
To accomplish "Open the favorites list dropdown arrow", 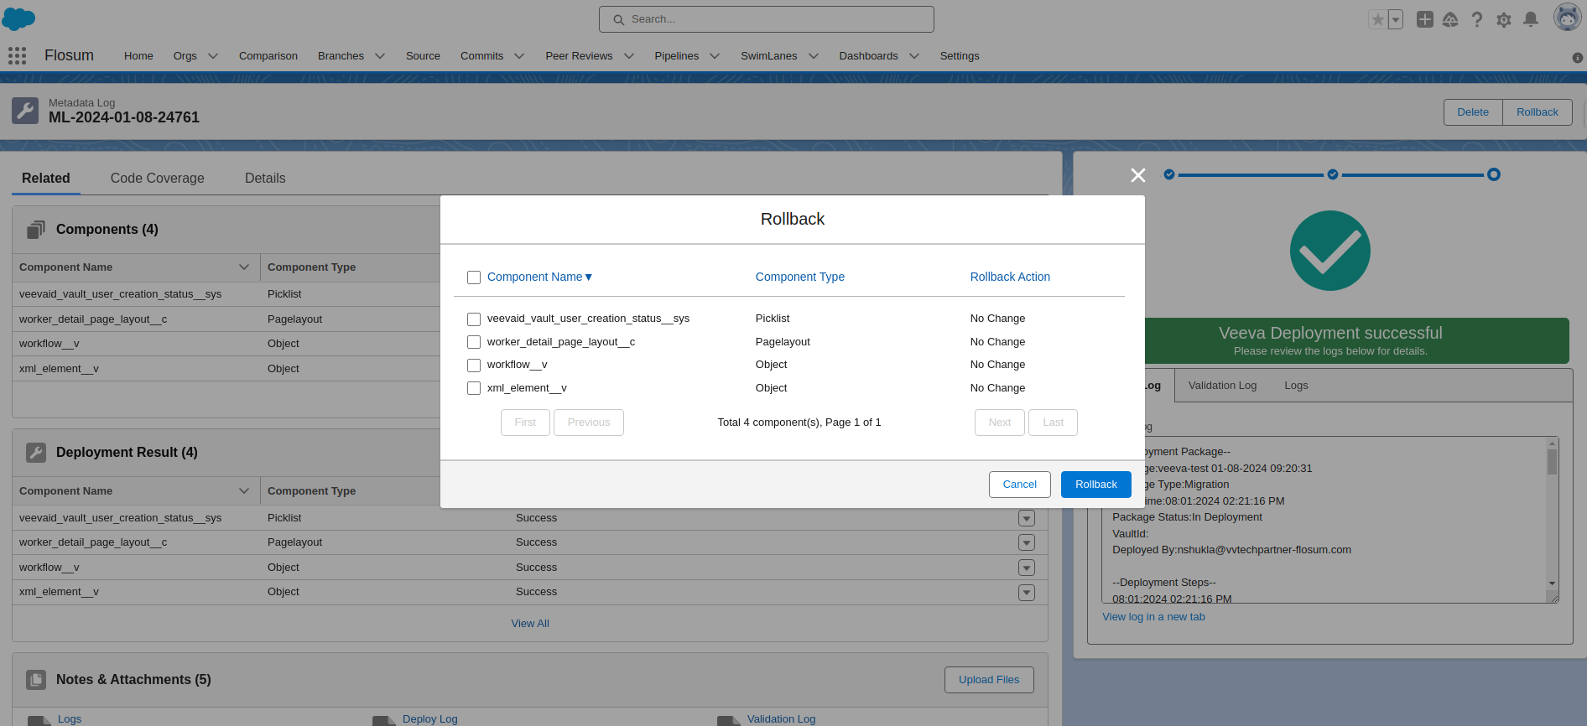I will (1396, 19).
